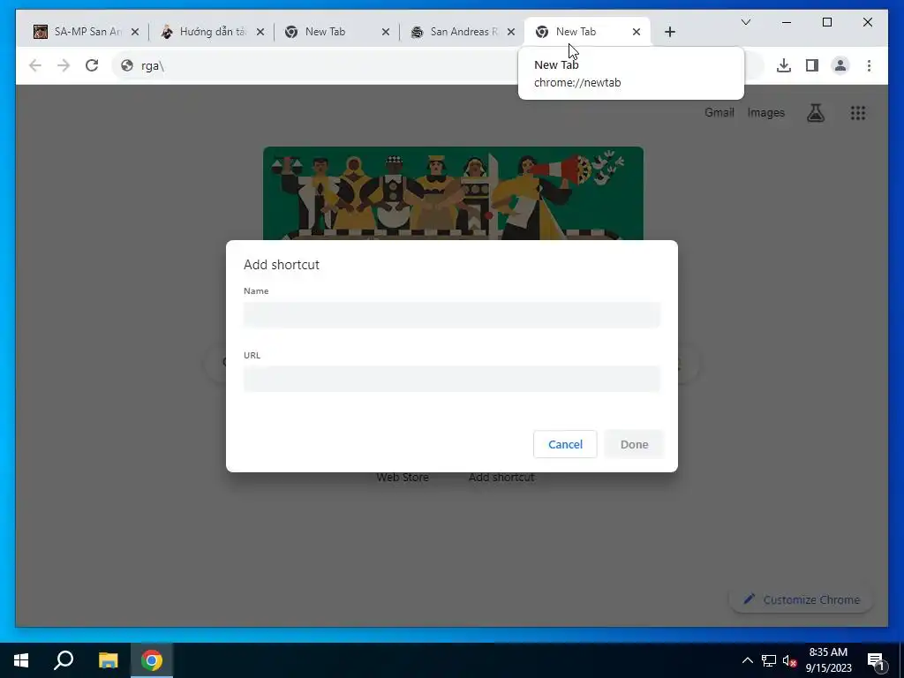Image resolution: width=904 pixels, height=678 pixels.
Task: Open the clock showing 8:35 AM
Action: [828, 660]
